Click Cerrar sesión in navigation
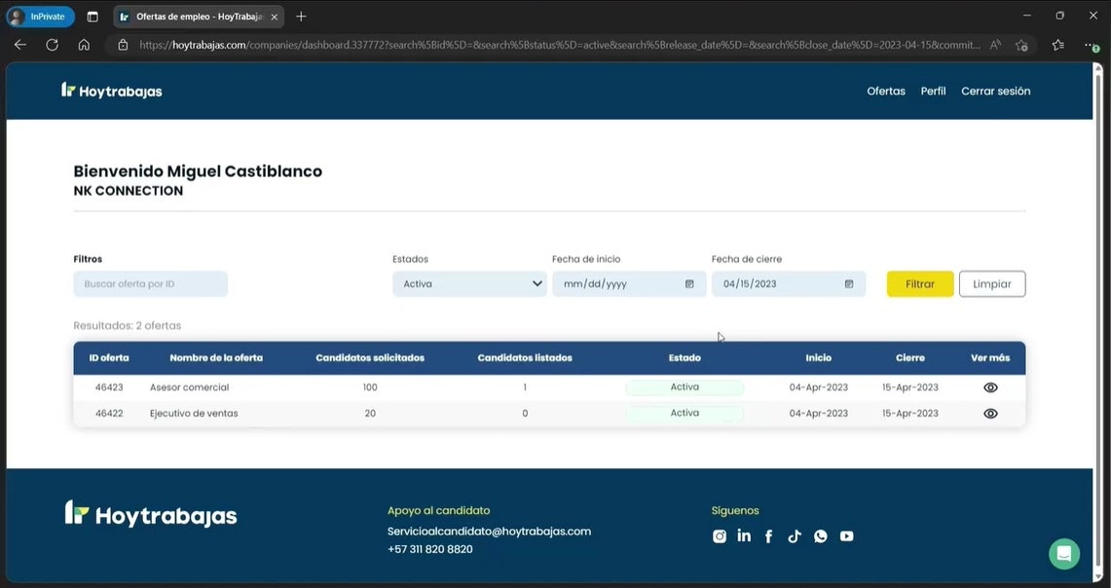Image resolution: width=1111 pixels, height=588 pixels. (x=995, y=91)
